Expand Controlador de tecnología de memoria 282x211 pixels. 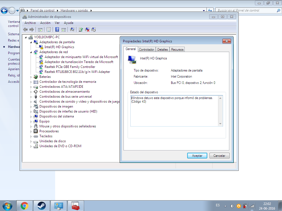(x=31, y=82)
